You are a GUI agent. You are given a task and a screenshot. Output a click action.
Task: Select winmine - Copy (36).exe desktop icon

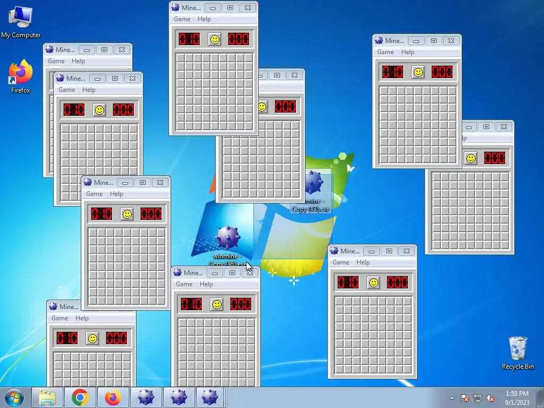(x=227, y=244)
